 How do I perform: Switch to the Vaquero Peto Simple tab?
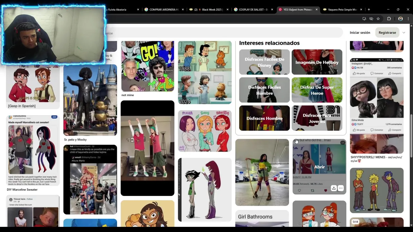pos(342,10)
